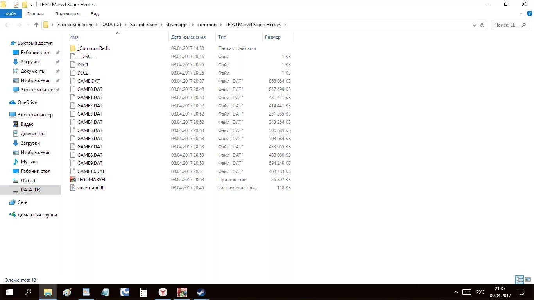The width and height of the screenshot is (534, 300).
Task: Select the DLC2 file name
Action: pyautogui.click(x=83, y=73)
